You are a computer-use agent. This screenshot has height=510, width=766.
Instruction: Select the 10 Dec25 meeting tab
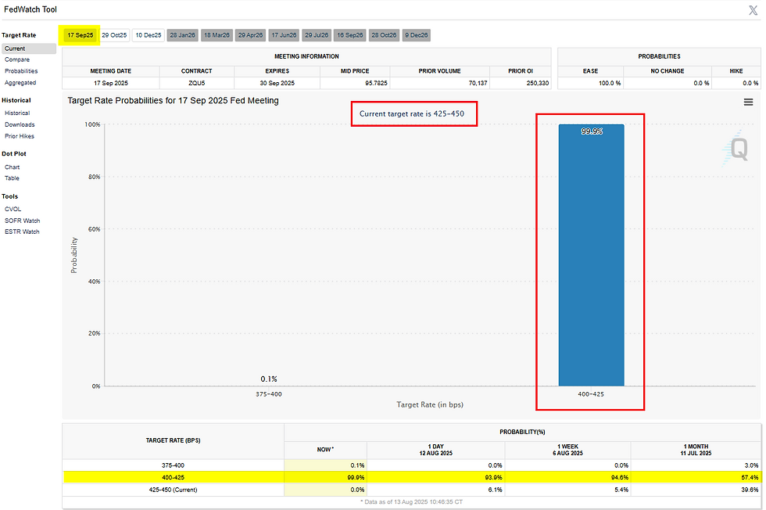(149, 35)
